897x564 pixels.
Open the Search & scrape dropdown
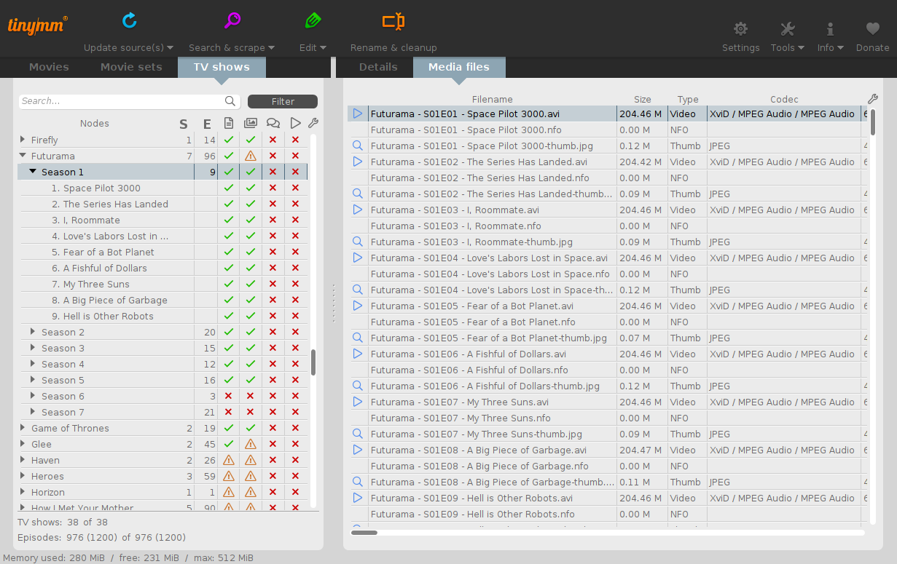click(271, 48)
